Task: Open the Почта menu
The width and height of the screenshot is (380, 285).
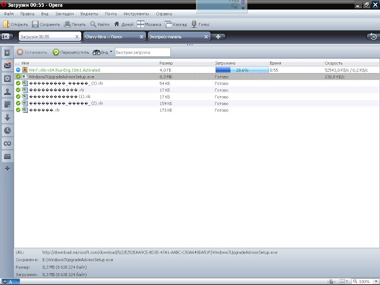Action: [110, 14]
